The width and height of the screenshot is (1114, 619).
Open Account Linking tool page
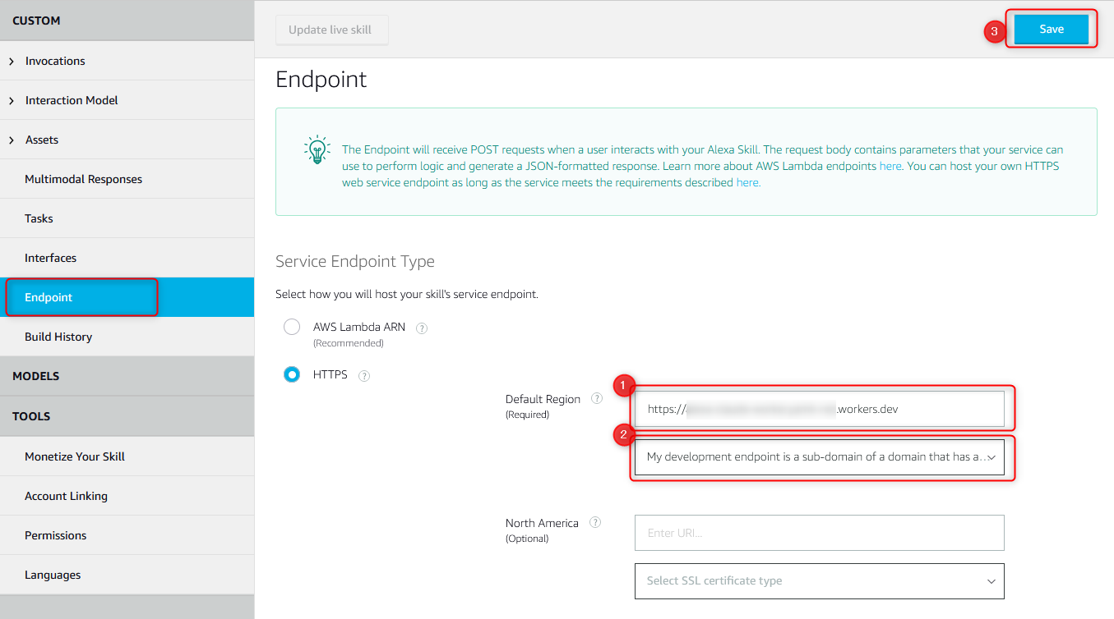(x=66, y=496)
